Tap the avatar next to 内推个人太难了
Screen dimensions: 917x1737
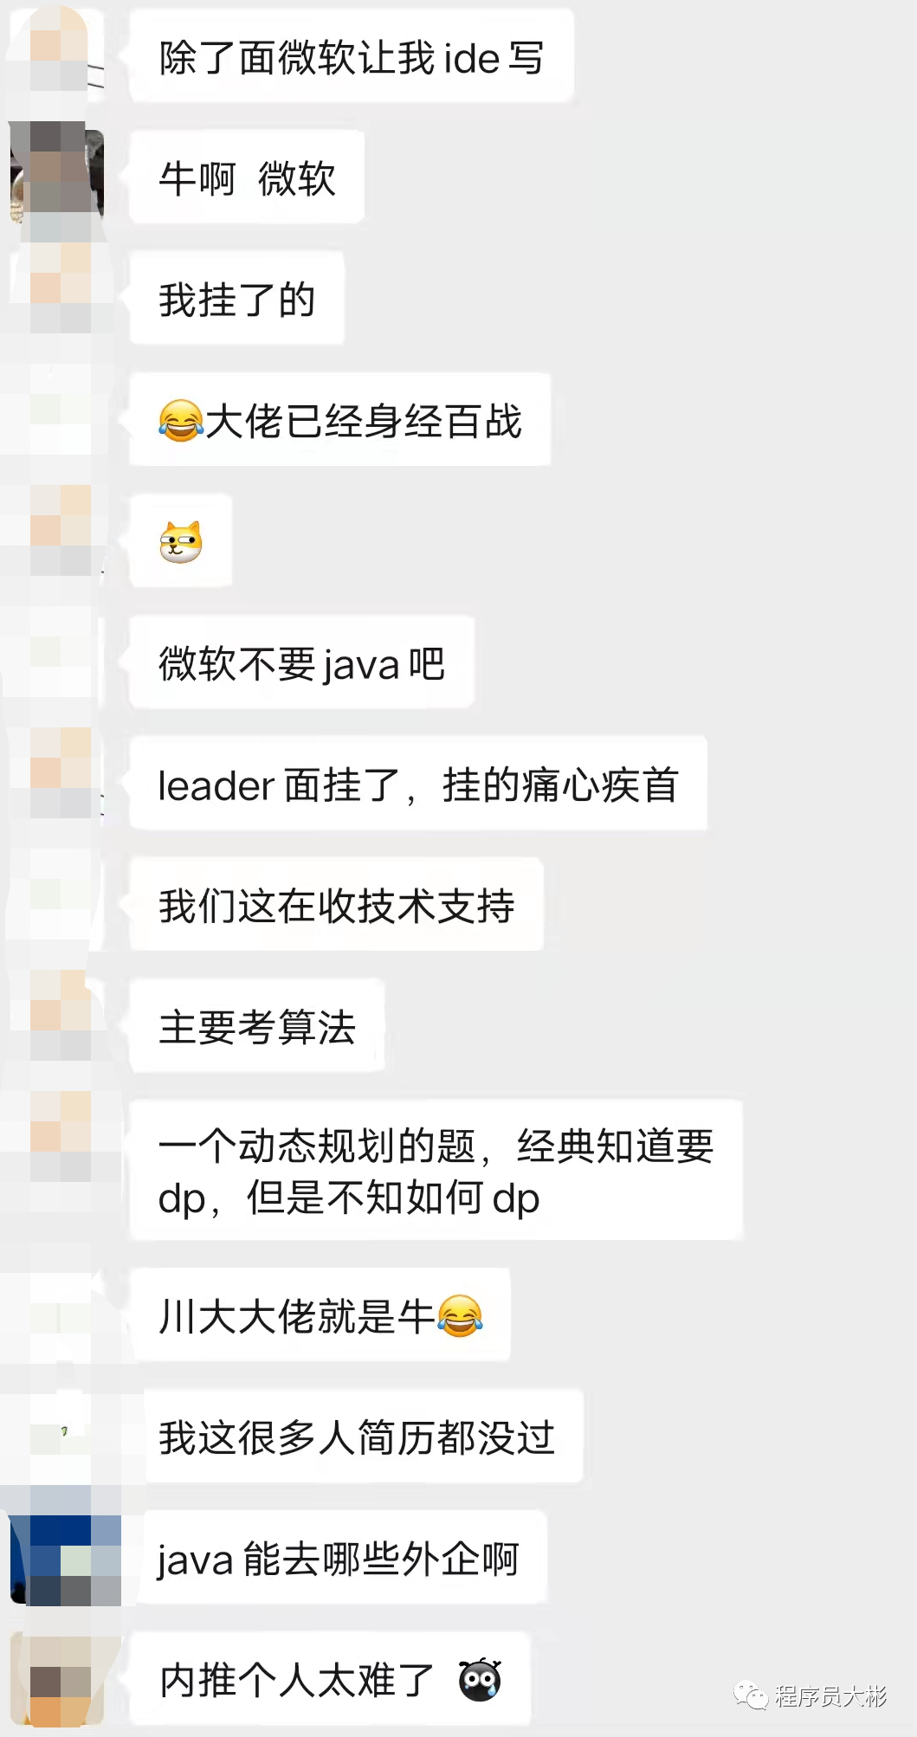coord(57,1678)
